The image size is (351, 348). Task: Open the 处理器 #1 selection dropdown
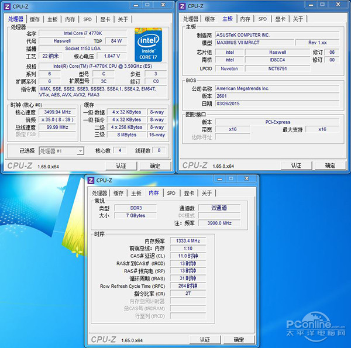(x=61, y=151)
